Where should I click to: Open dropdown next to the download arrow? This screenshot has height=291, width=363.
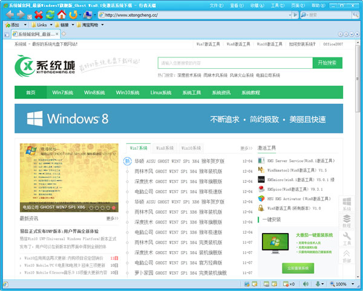click(322, 284)
